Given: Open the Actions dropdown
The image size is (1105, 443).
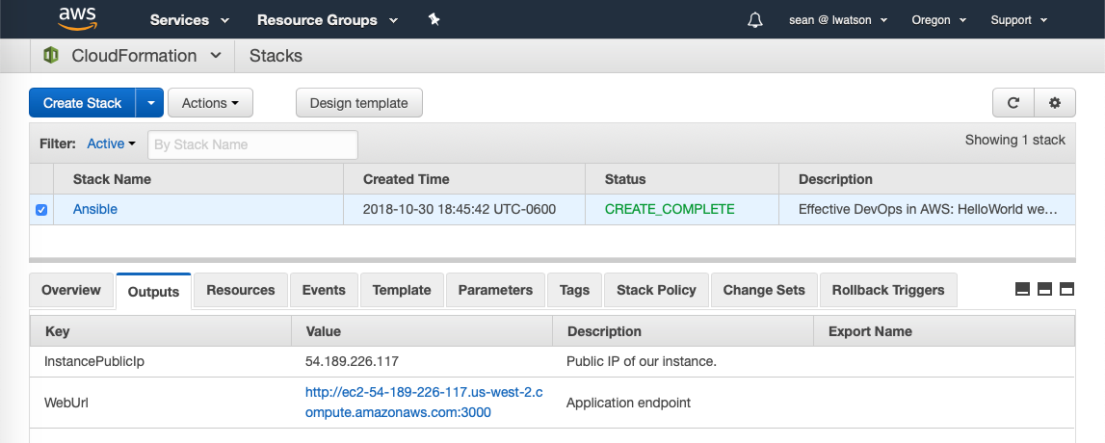Looking at the screenshot, I should [210, 103].
